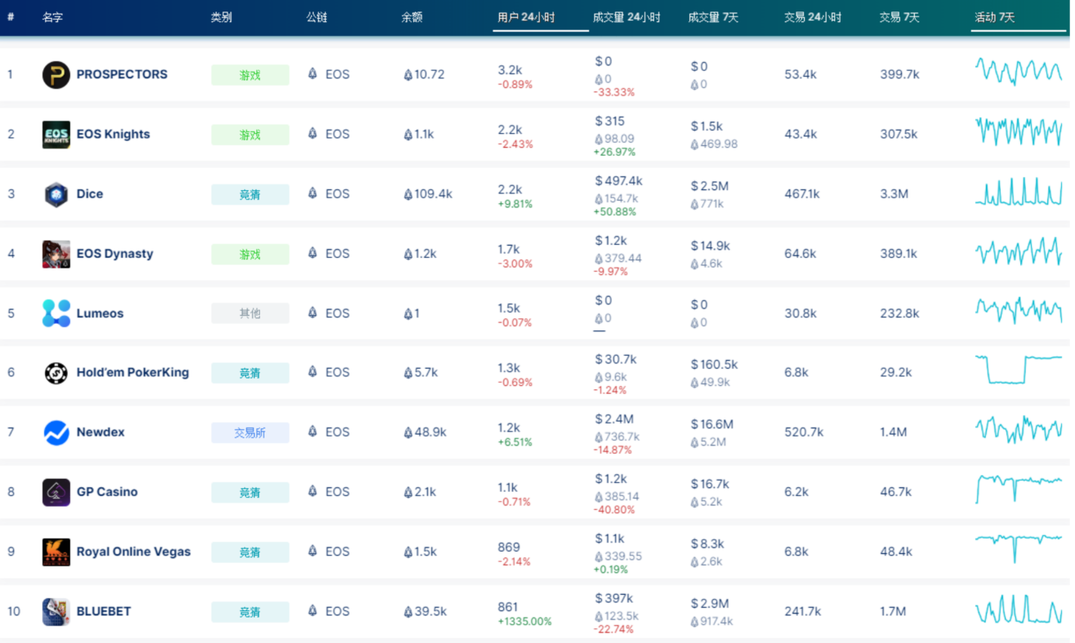Sort by 用户 24小时 column header
The image size is (1075, 643).
(x=526, y=17)
